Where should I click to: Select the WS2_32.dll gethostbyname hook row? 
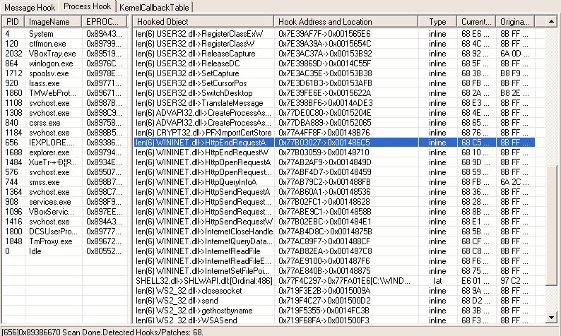201,310
